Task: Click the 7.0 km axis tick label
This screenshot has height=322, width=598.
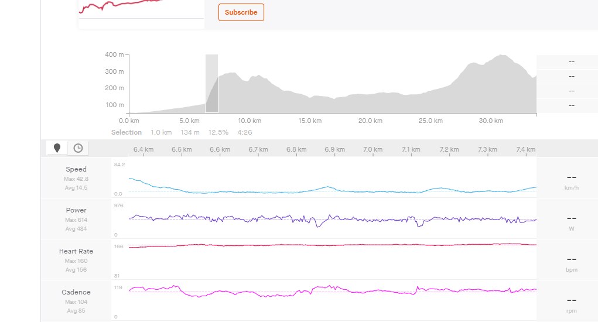Action: click(x=373, y=149)
